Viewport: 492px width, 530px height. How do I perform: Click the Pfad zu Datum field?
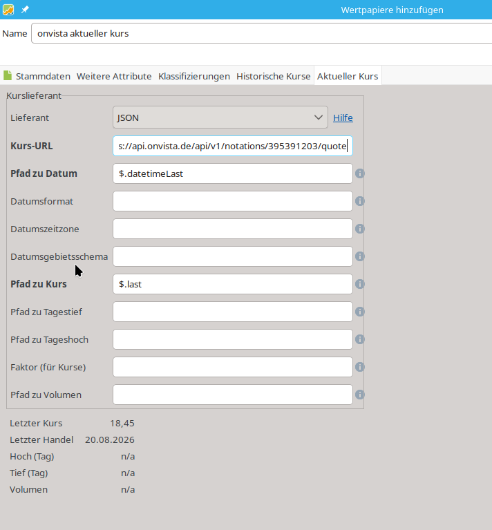click(233, 173)
